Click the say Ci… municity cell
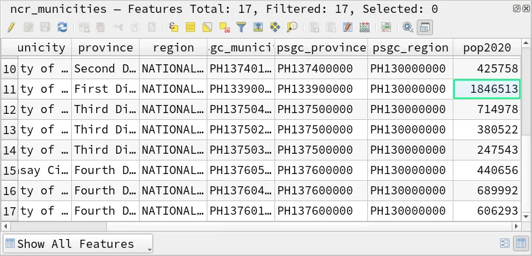Viewport: 532px width, 256px height. 45,171
